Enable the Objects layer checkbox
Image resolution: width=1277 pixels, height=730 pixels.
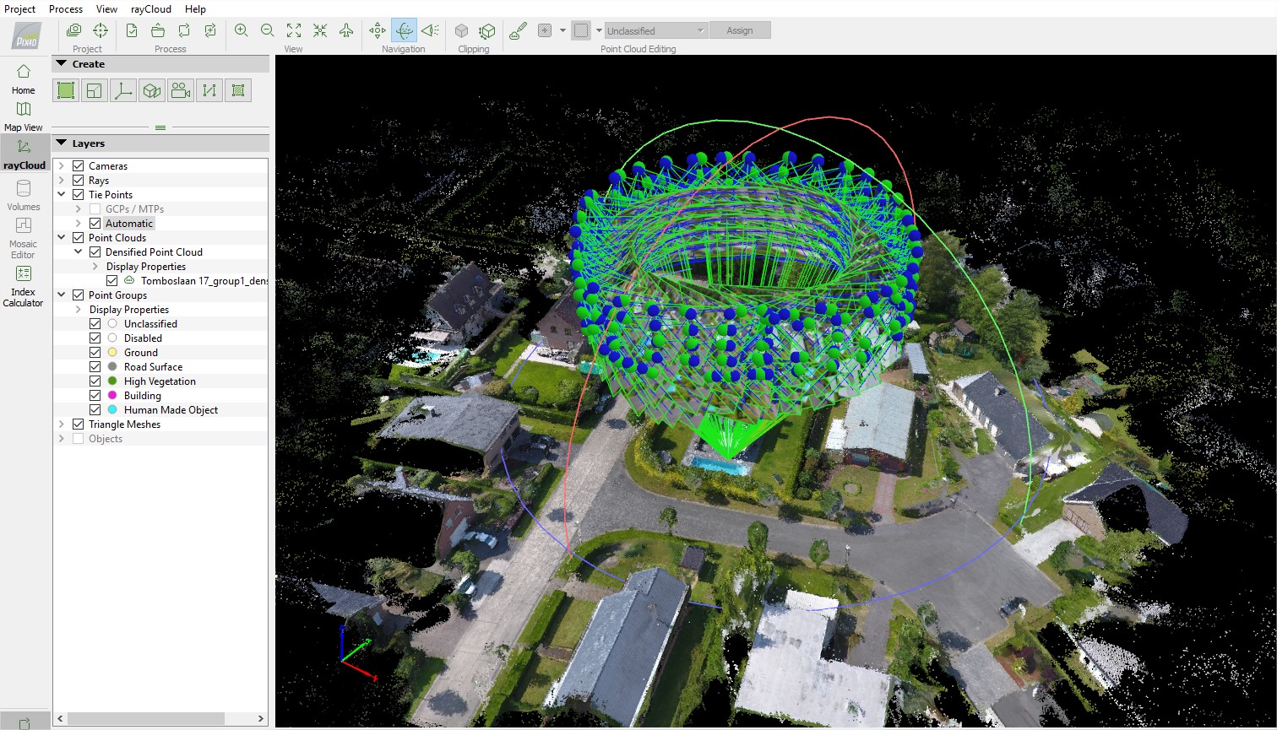79,439
